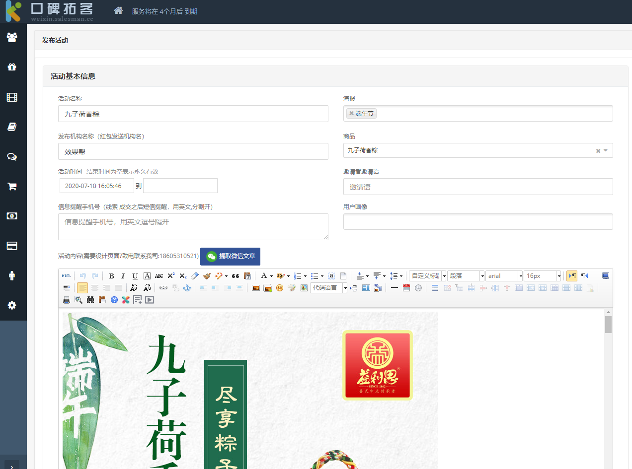Expand the line spacing options
The height and width of the screenshot is (469, 632).
click(x=400, y=276)
